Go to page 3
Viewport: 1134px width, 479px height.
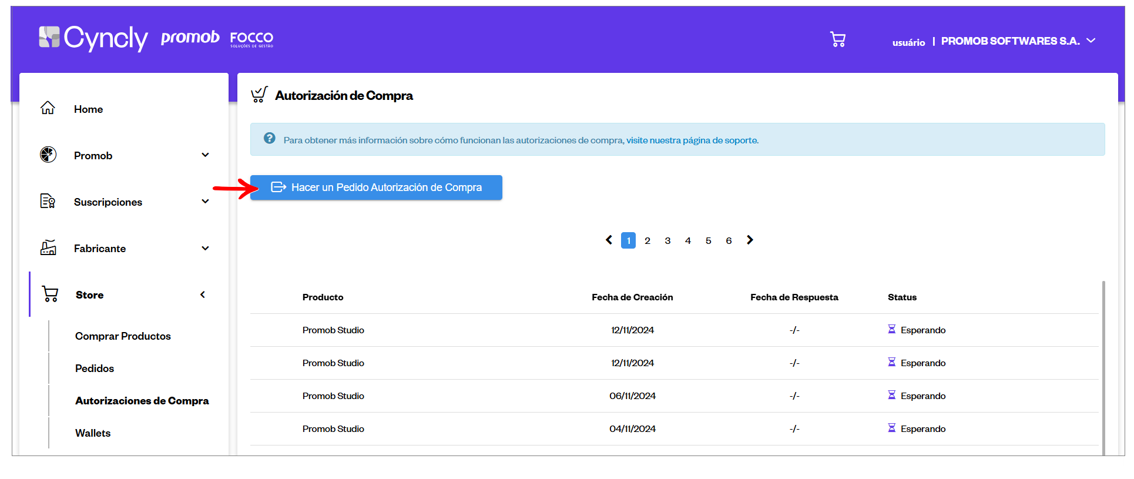point(667,240)
